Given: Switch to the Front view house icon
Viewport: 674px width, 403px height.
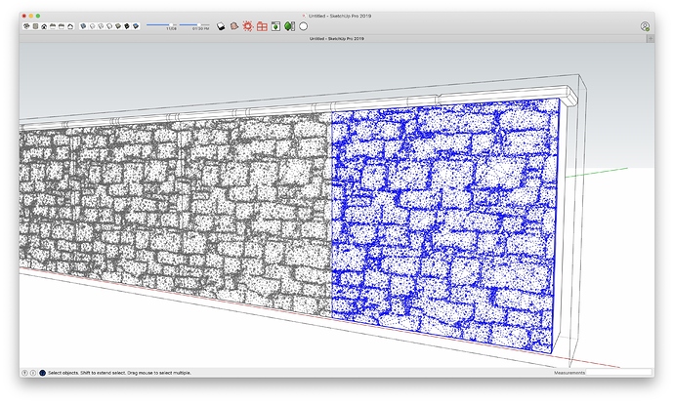Looking at the screenshot, I should (x=44, y=26).
